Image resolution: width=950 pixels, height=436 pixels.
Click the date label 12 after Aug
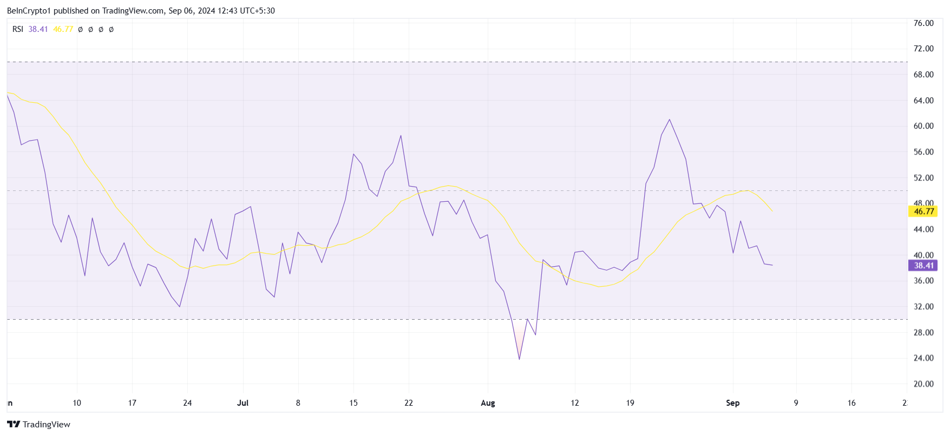575,402
